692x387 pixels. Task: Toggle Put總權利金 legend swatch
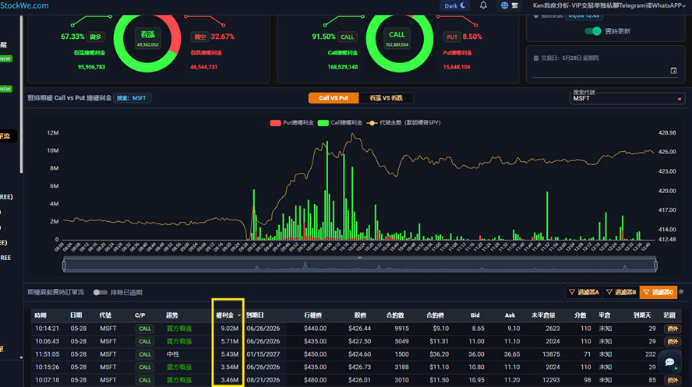275,123
